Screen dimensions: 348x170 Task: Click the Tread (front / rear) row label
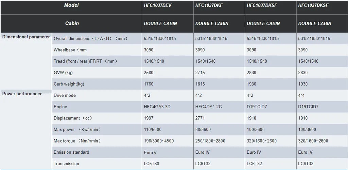[85, 61]
